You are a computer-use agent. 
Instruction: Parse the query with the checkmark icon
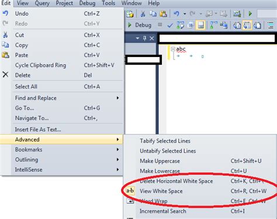tap(170, 25)
